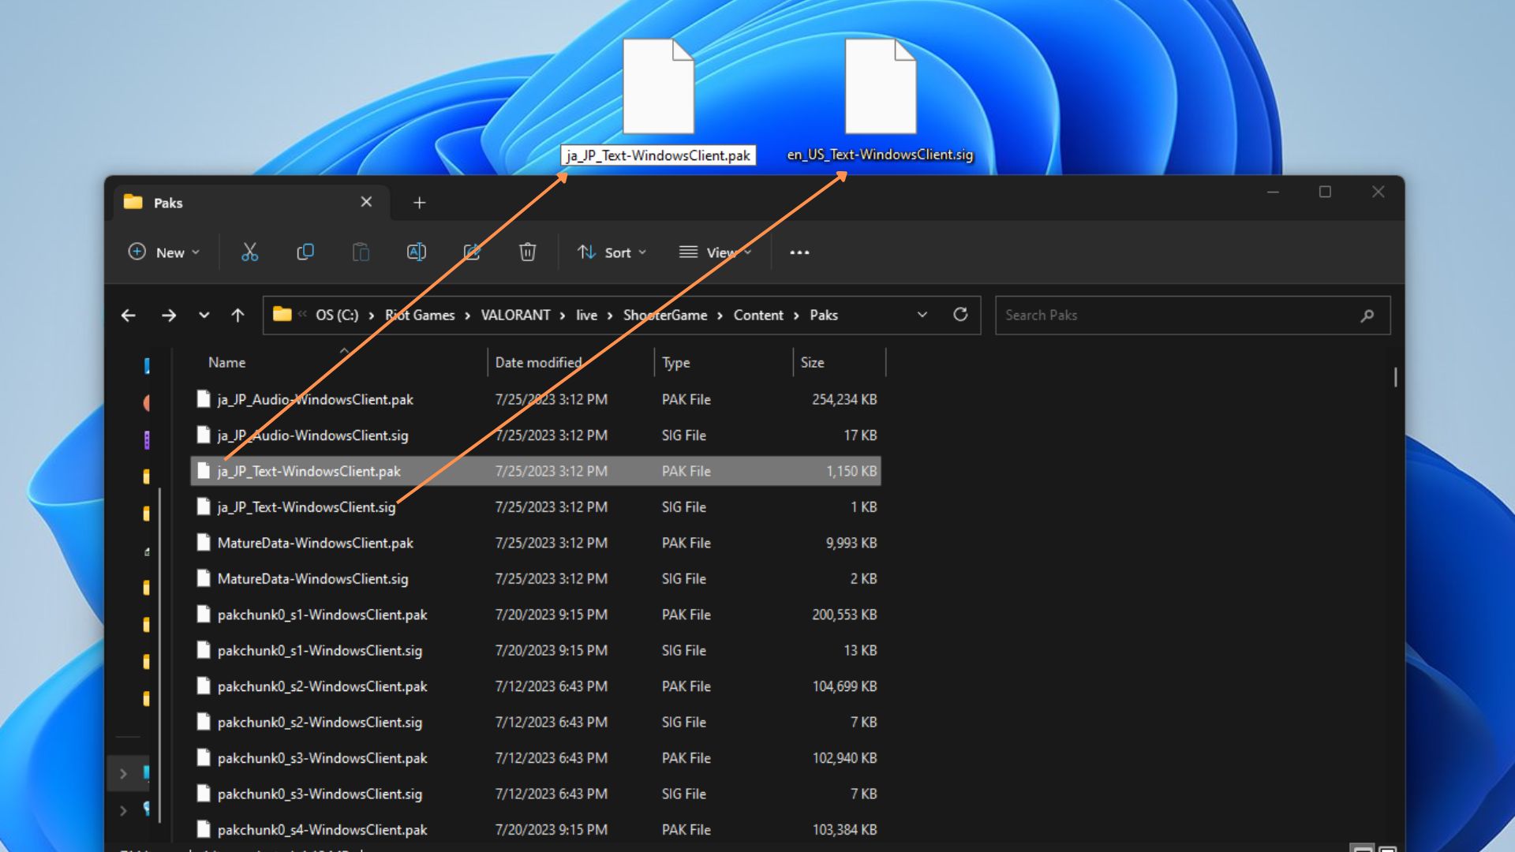This screenshot has width=1515, height=852.
Task: Open the View layout dropdown
Action: coord(715,252)
